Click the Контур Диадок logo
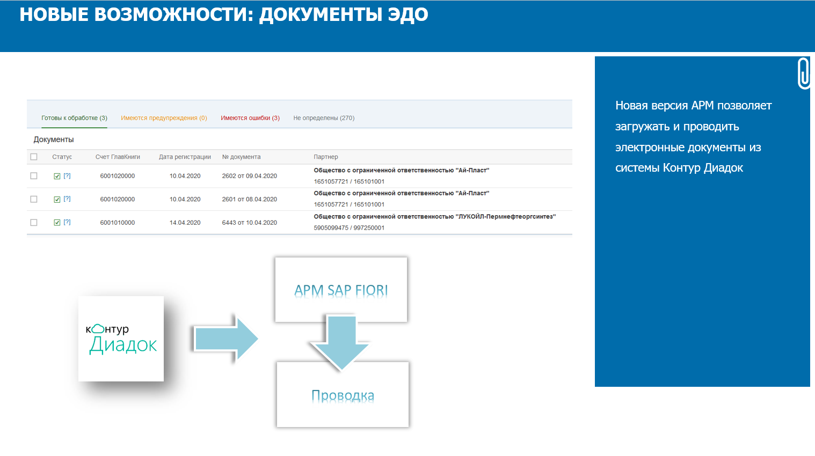This screenshot has height=456, width=815. 121,339
